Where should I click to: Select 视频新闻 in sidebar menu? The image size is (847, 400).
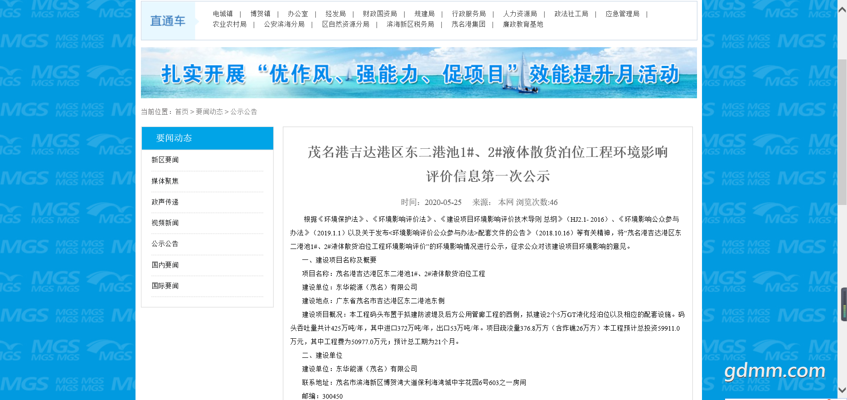click(x=165, y=223)
